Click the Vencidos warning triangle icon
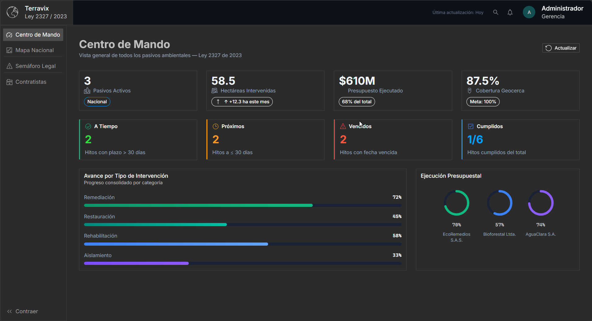Screen dimensions: 592x321 click(343, 126)
